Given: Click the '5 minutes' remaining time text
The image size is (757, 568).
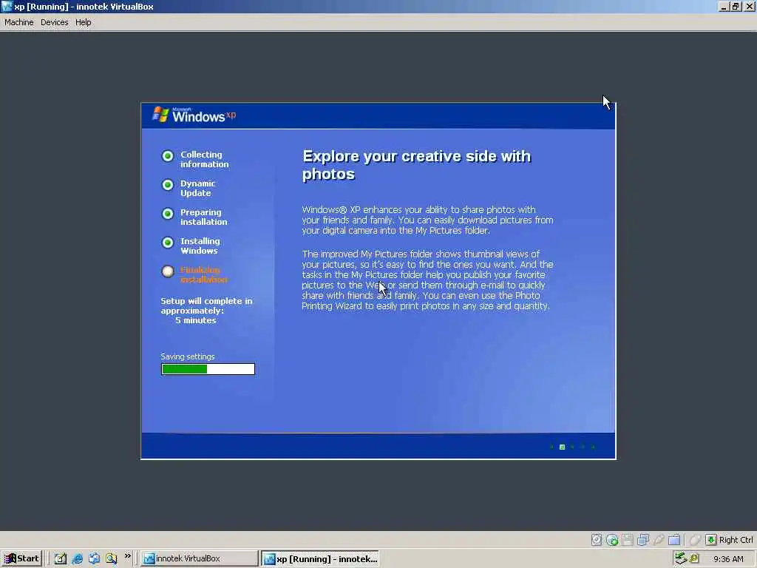Looking at the screenshot, I should tap(195, 320).
